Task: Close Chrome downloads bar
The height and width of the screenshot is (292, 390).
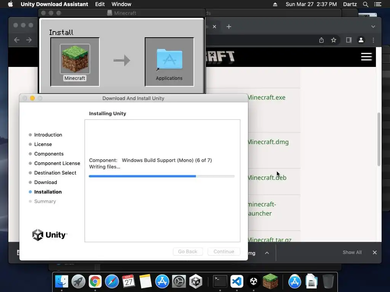Action: (x=375, y=252)
